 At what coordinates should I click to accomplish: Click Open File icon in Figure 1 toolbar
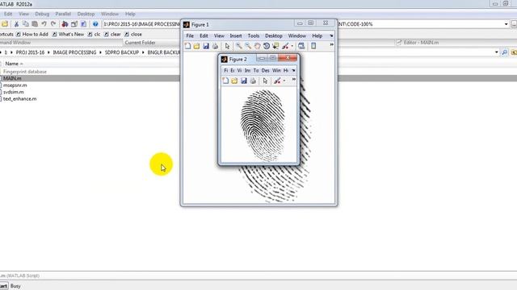click(x=197, y=46)
